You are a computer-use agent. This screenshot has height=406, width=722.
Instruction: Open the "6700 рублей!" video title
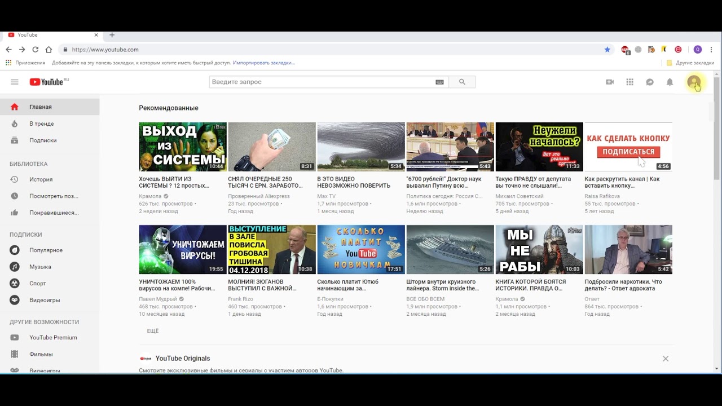(x=444, y=182)
